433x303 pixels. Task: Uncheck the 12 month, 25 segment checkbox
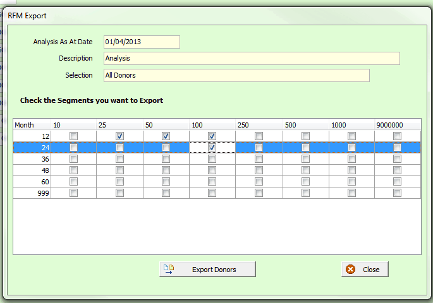coord(119,136)
